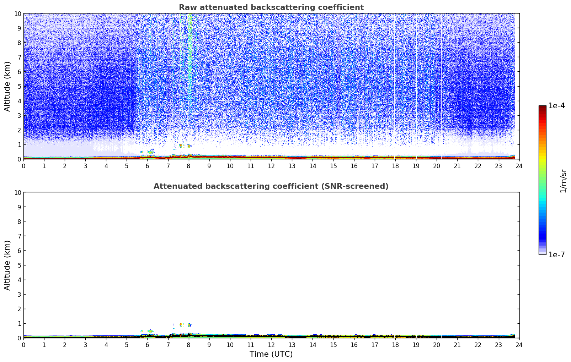Click the "Raw attenuated backscattering coefficient" title
This screenshot has height=362, width=571.
coord(271,7)
